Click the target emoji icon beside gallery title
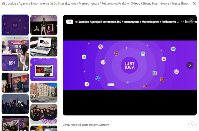The image size is (199, 131). tap(4, 4)
